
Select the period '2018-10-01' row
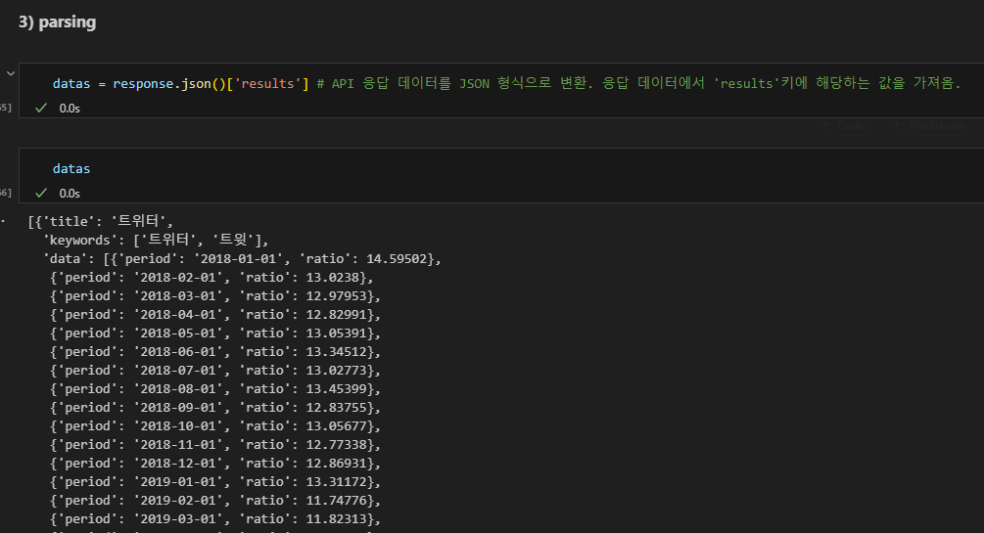click(215, 426)
